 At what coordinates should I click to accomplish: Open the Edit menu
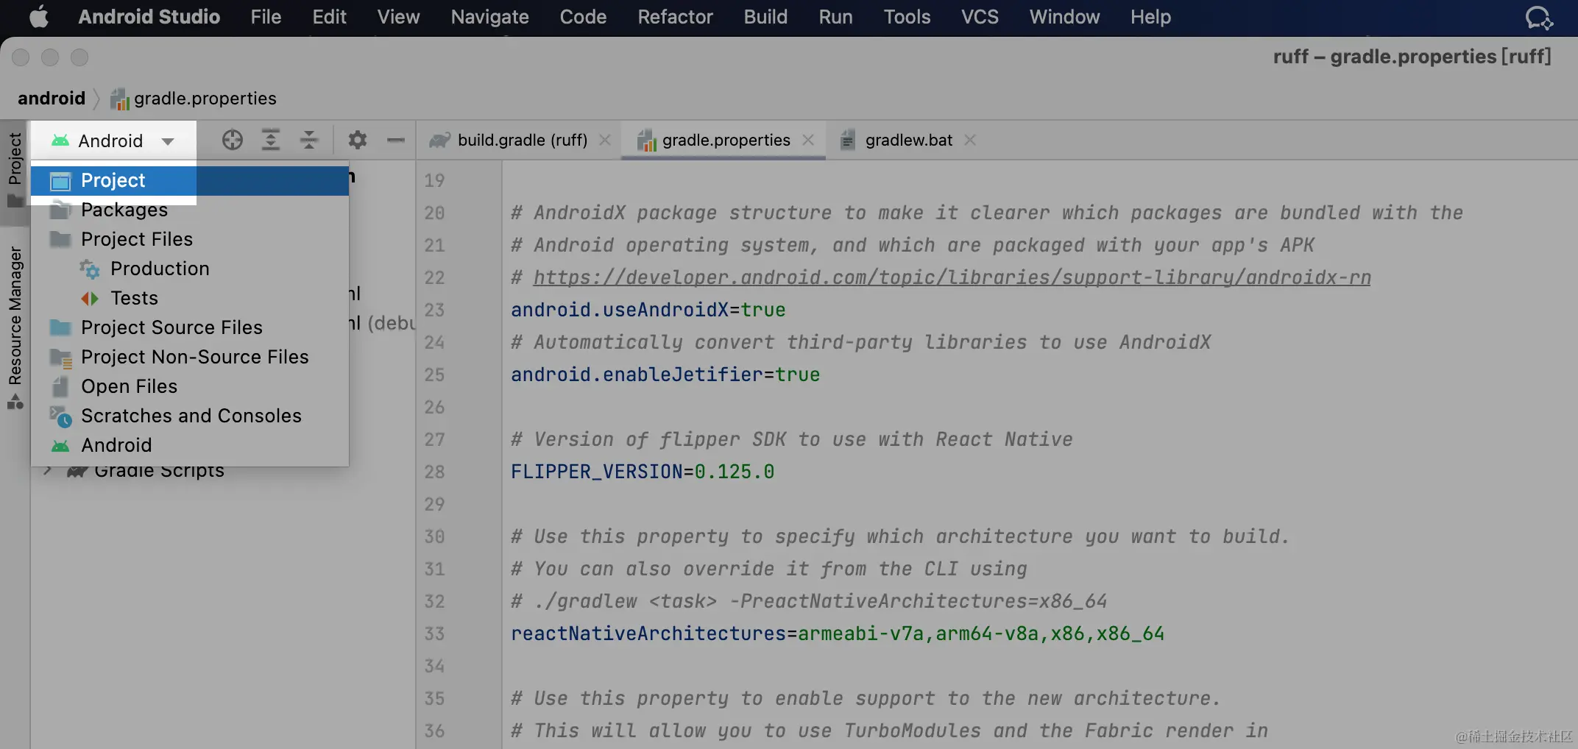click(329, 17)
